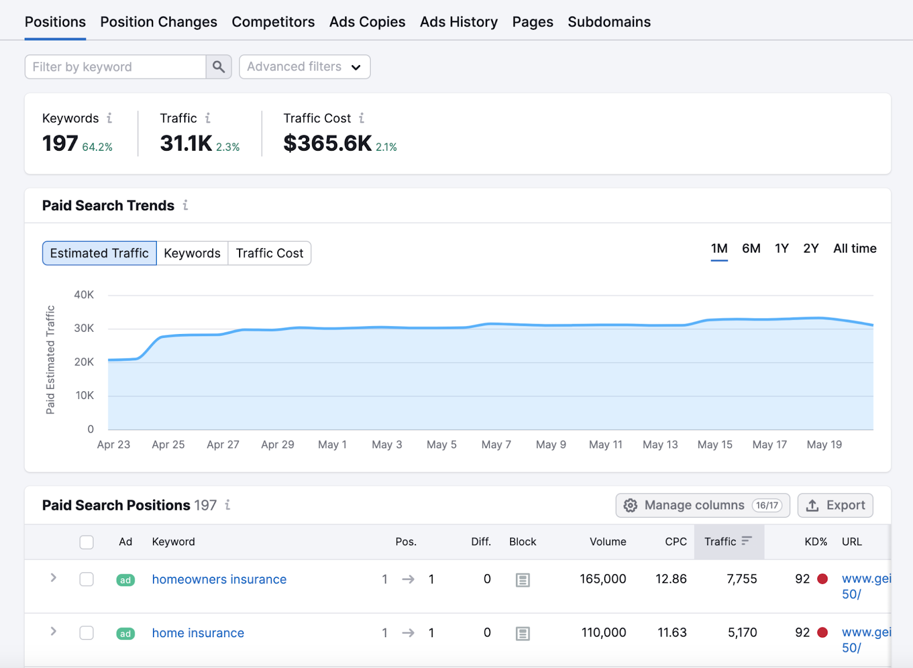
Task: Click the 11.63 CPC value
Action: tap(672, 633)
